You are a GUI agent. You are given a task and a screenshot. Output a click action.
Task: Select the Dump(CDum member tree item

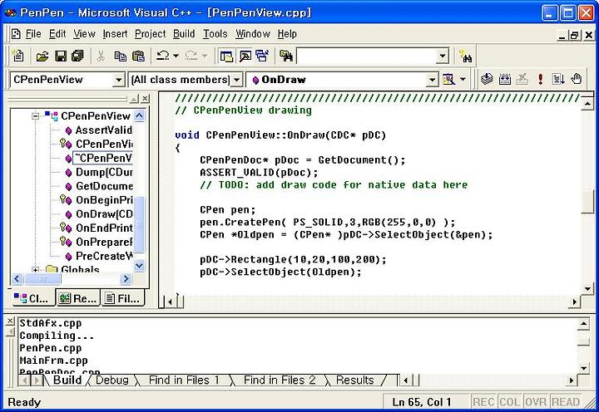click(x=104, y=173)
